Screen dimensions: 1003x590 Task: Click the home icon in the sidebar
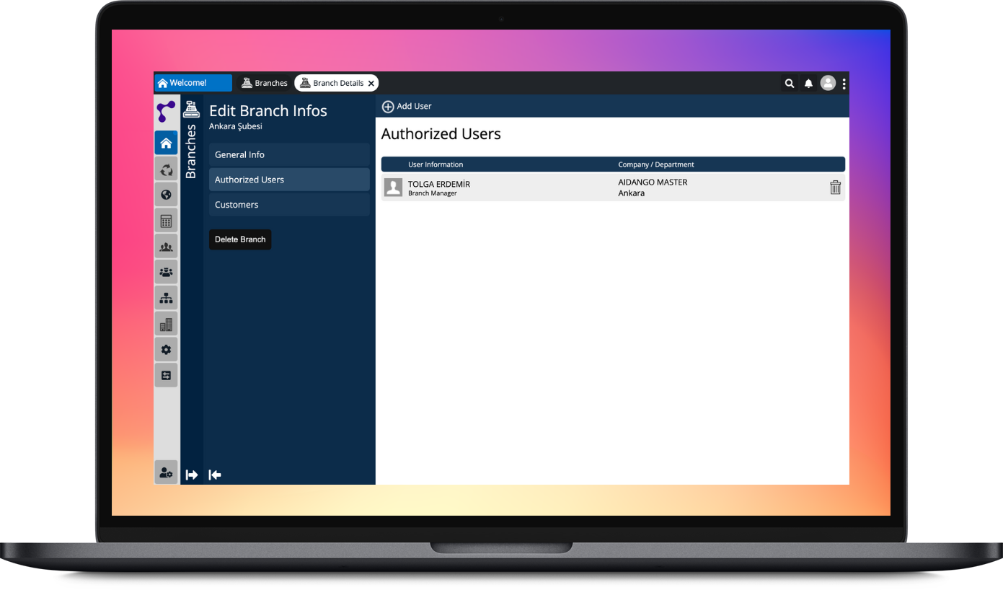pyautogui.click(x=166, y=143)
